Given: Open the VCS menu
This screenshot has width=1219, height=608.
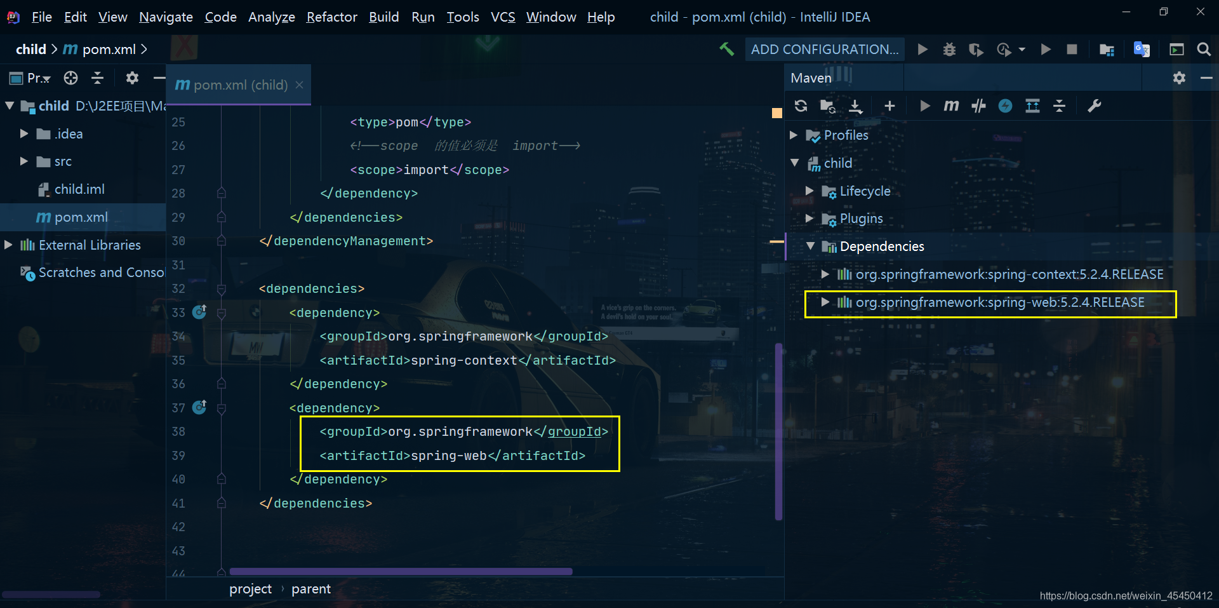Looking at the screenshot, I should coord(503,17).
